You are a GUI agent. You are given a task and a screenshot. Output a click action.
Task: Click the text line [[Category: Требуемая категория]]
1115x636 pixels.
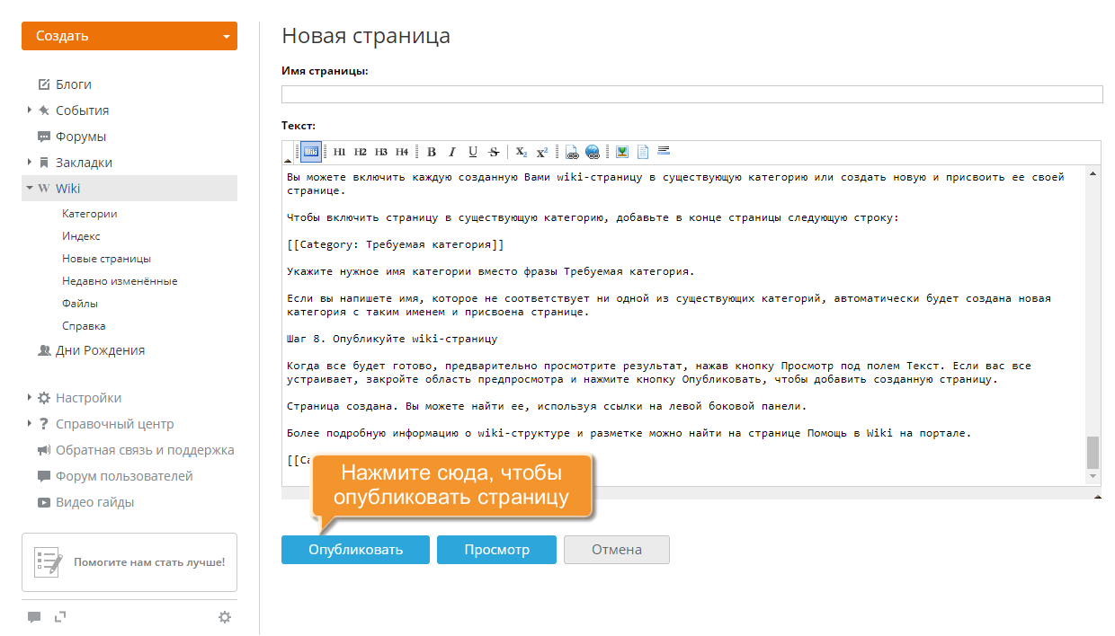396,244
